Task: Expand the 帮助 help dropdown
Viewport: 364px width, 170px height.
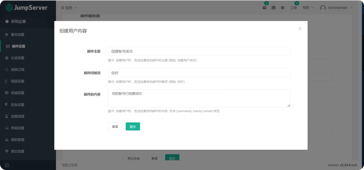Action: coord(308,8)
